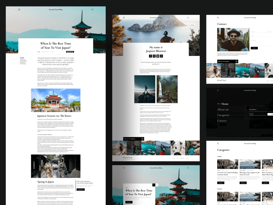Click Read more beside Spring in Japan section
The width and height of the screenshot is (273, 205).
81,190
